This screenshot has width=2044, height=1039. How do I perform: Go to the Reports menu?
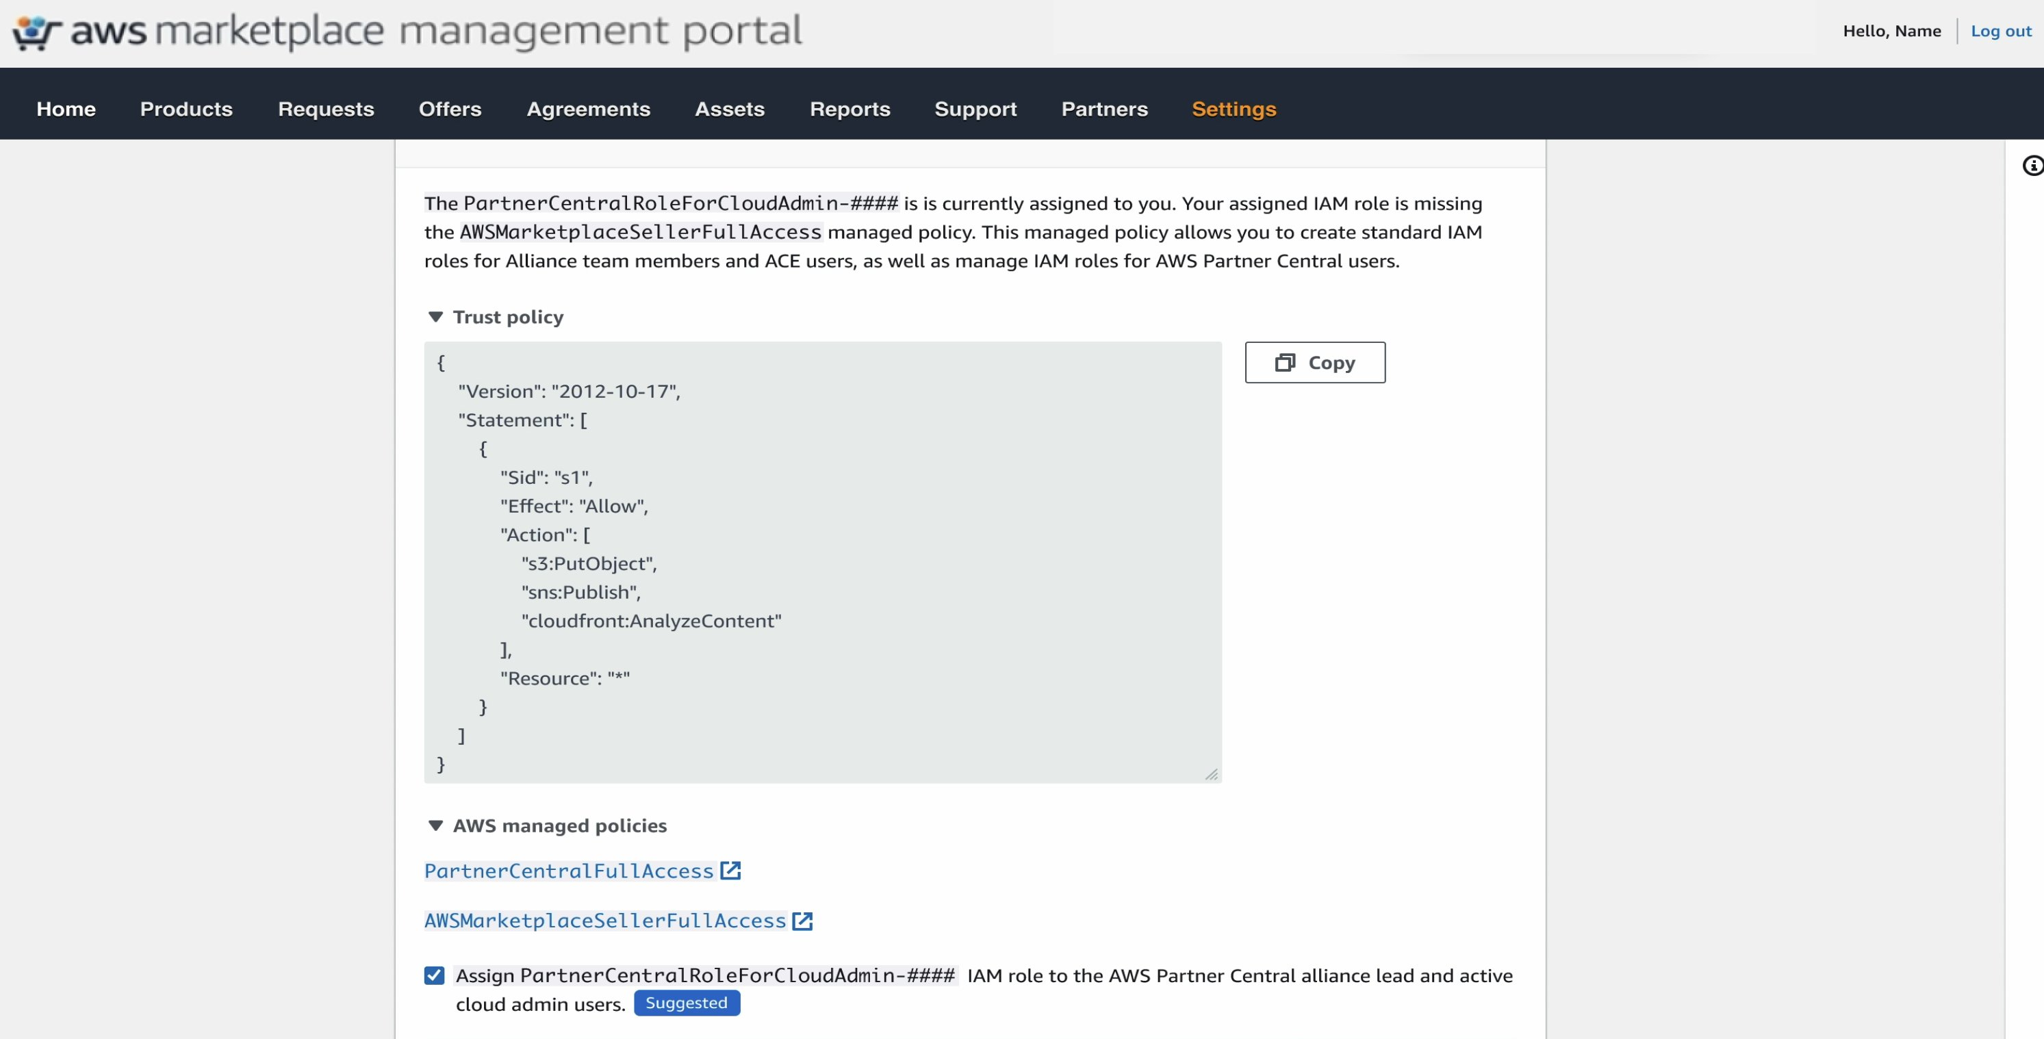pos(849,109)
